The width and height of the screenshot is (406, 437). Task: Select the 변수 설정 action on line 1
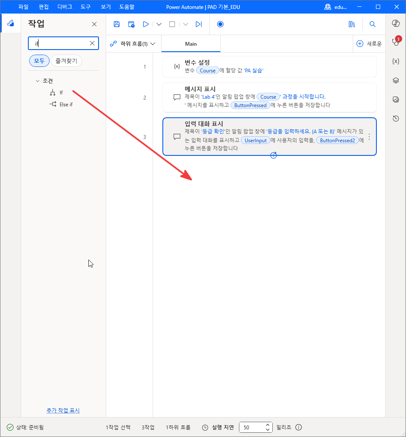coord(269,66)
